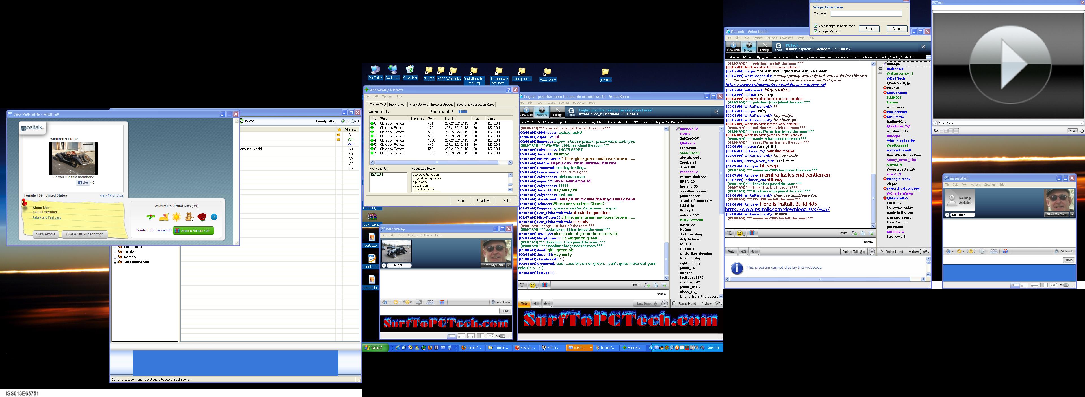Toggle the orange Mute button in English room
This screenshot has width=1085, height=397.
524,303
